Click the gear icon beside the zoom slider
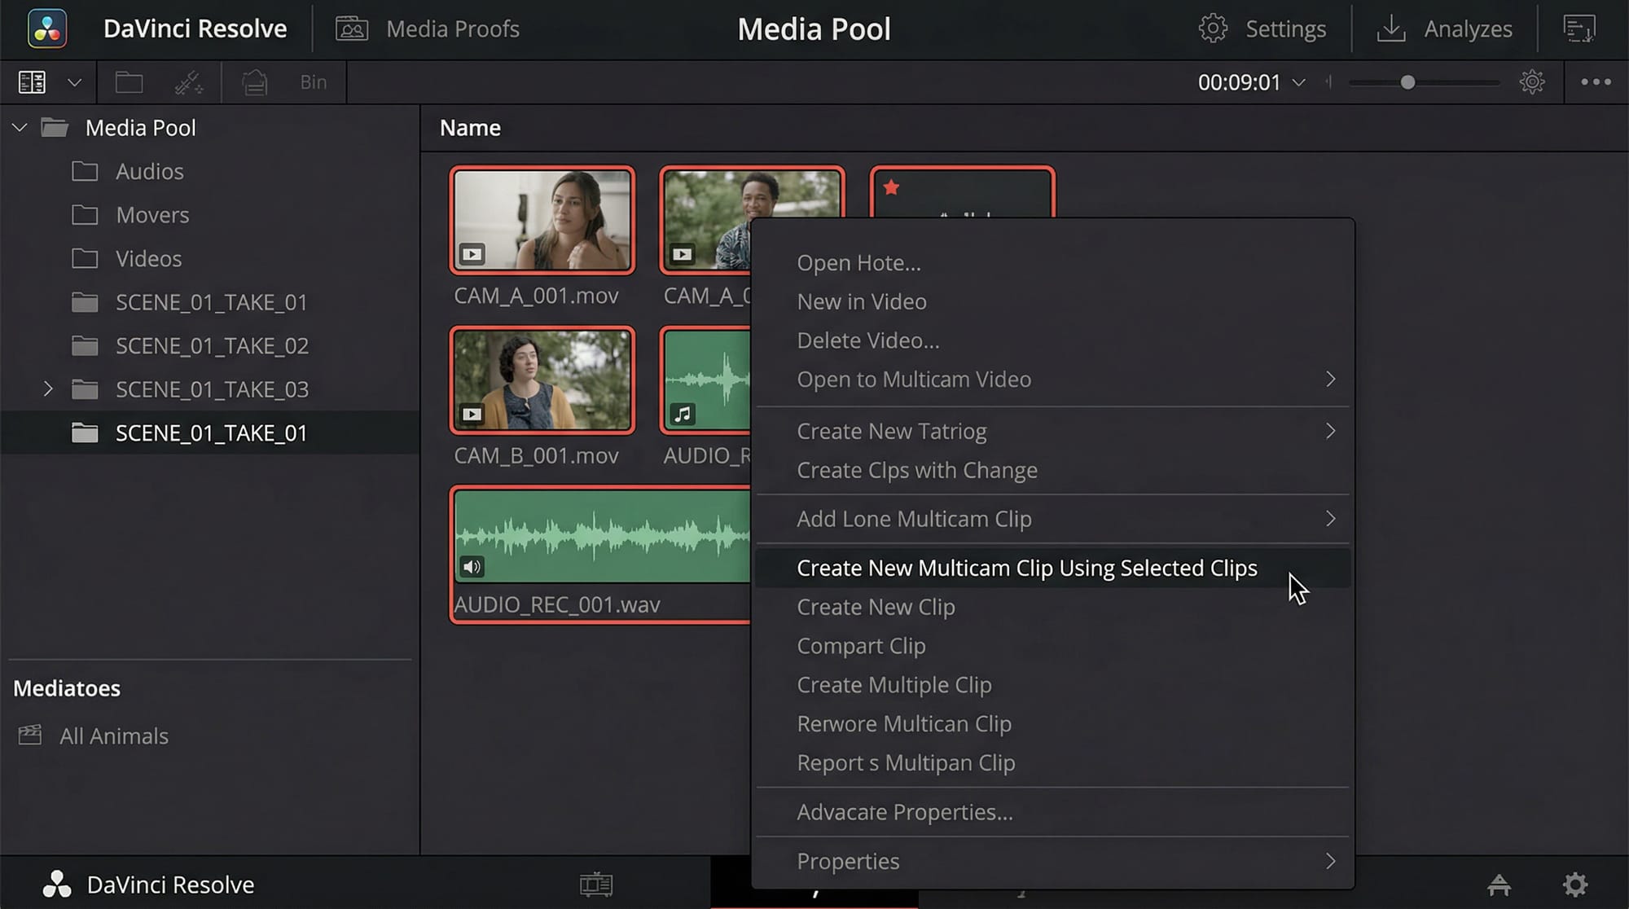The height and width of the screenshot is (909, 1629). point(1532,82)
